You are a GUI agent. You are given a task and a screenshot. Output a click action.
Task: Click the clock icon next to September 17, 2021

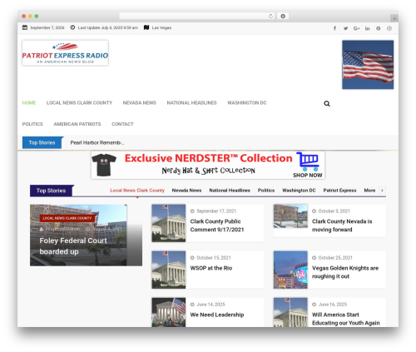click(192, 211)
